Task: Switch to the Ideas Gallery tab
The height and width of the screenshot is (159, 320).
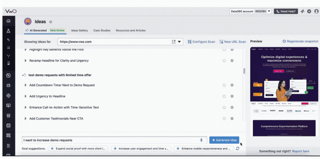Action: coord(79,30)
